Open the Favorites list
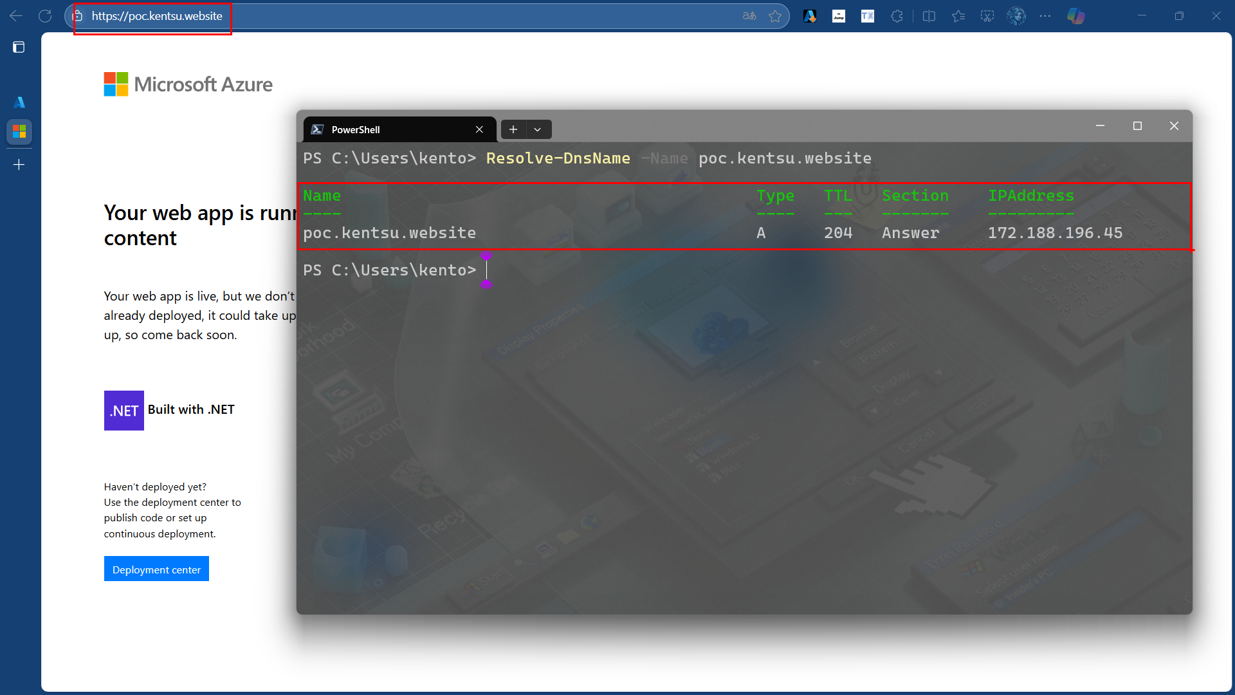The image size is (1235, 695). point(958,16)
